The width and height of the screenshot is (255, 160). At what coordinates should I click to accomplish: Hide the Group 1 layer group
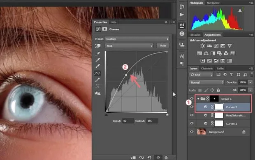pyautogui.click(x=192, y=98)
